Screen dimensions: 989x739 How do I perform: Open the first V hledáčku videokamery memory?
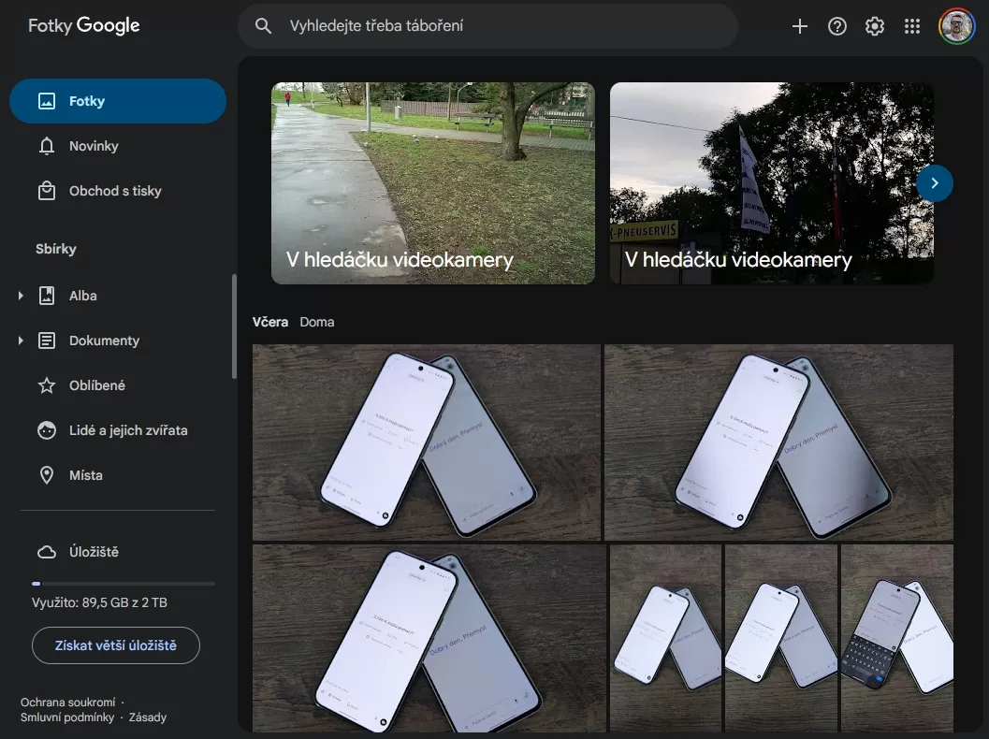pos(433,183)
